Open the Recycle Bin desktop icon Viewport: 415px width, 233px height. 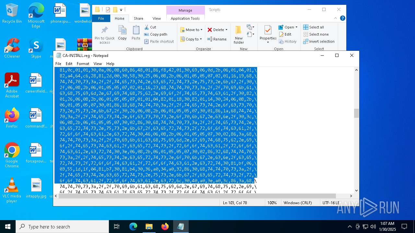coord(12,13)
